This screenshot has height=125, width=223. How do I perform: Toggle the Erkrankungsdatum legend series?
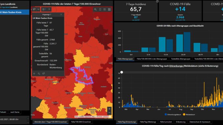pos(173,115)
